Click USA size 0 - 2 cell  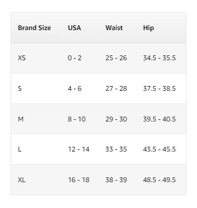pos(74,58)
